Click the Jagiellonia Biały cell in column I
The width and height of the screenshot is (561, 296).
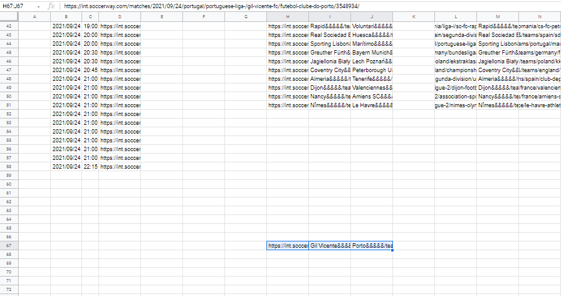coord(330,61)
